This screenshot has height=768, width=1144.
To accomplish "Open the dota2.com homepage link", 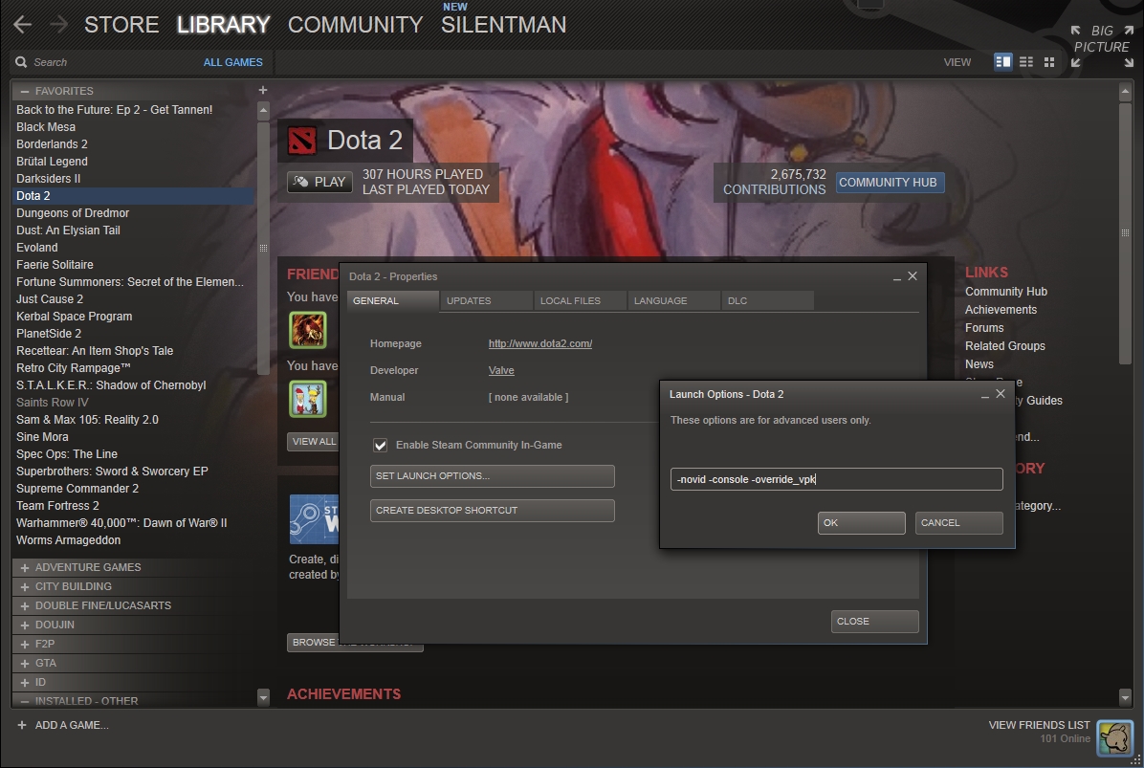I will click(x=539, y=343).
